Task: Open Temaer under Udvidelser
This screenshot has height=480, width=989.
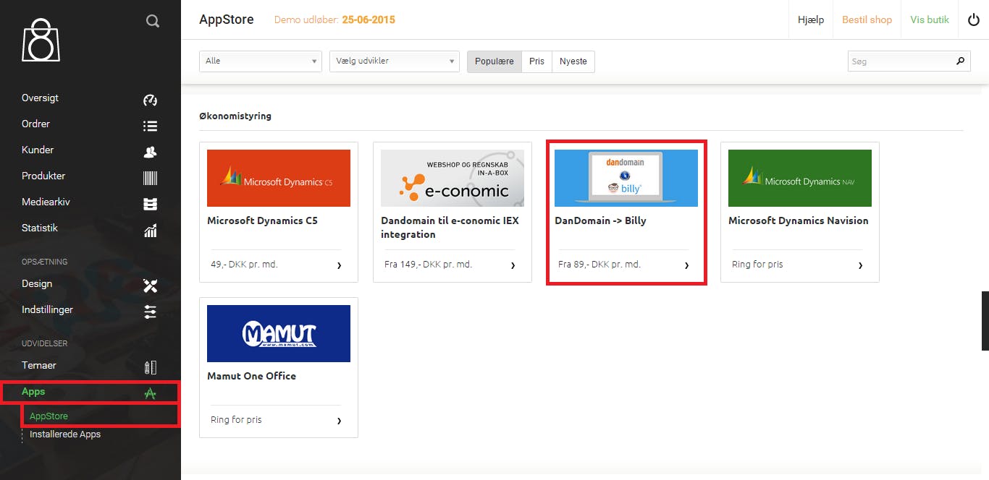Action: 39,365
